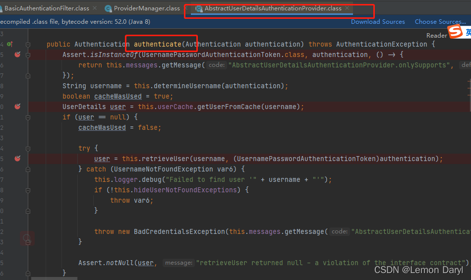This screenshot has height=280, width=471.
Task: Close the ProviderManager.class tab
Action: pyautogui.click(x=186, y=8)
